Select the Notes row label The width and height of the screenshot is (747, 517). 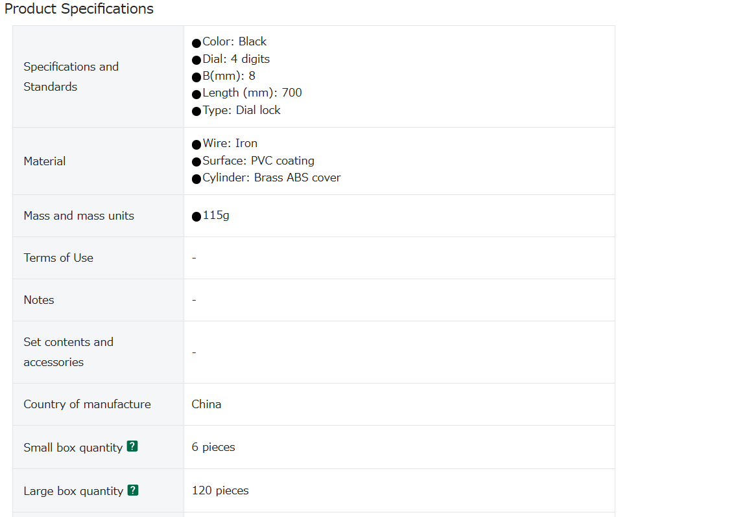[39, 300]
